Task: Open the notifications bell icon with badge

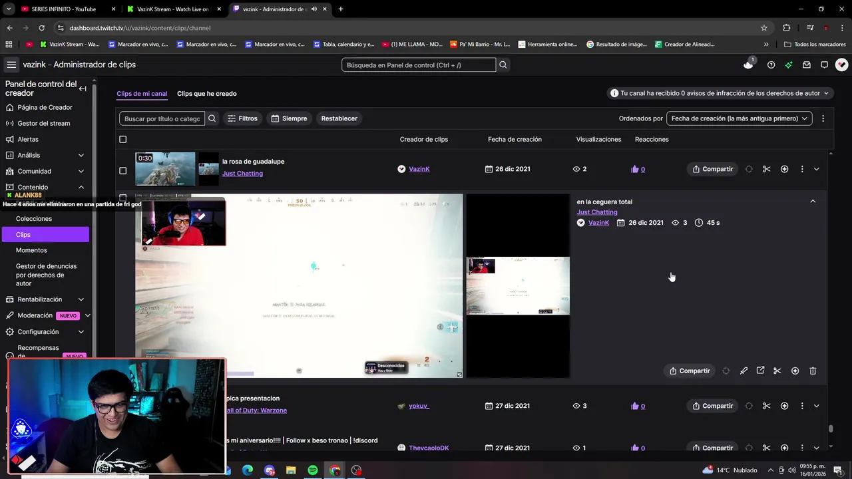Action: click(748, 65)
